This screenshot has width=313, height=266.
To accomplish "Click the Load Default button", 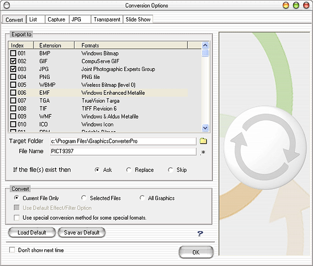I will tap(32, 233).
